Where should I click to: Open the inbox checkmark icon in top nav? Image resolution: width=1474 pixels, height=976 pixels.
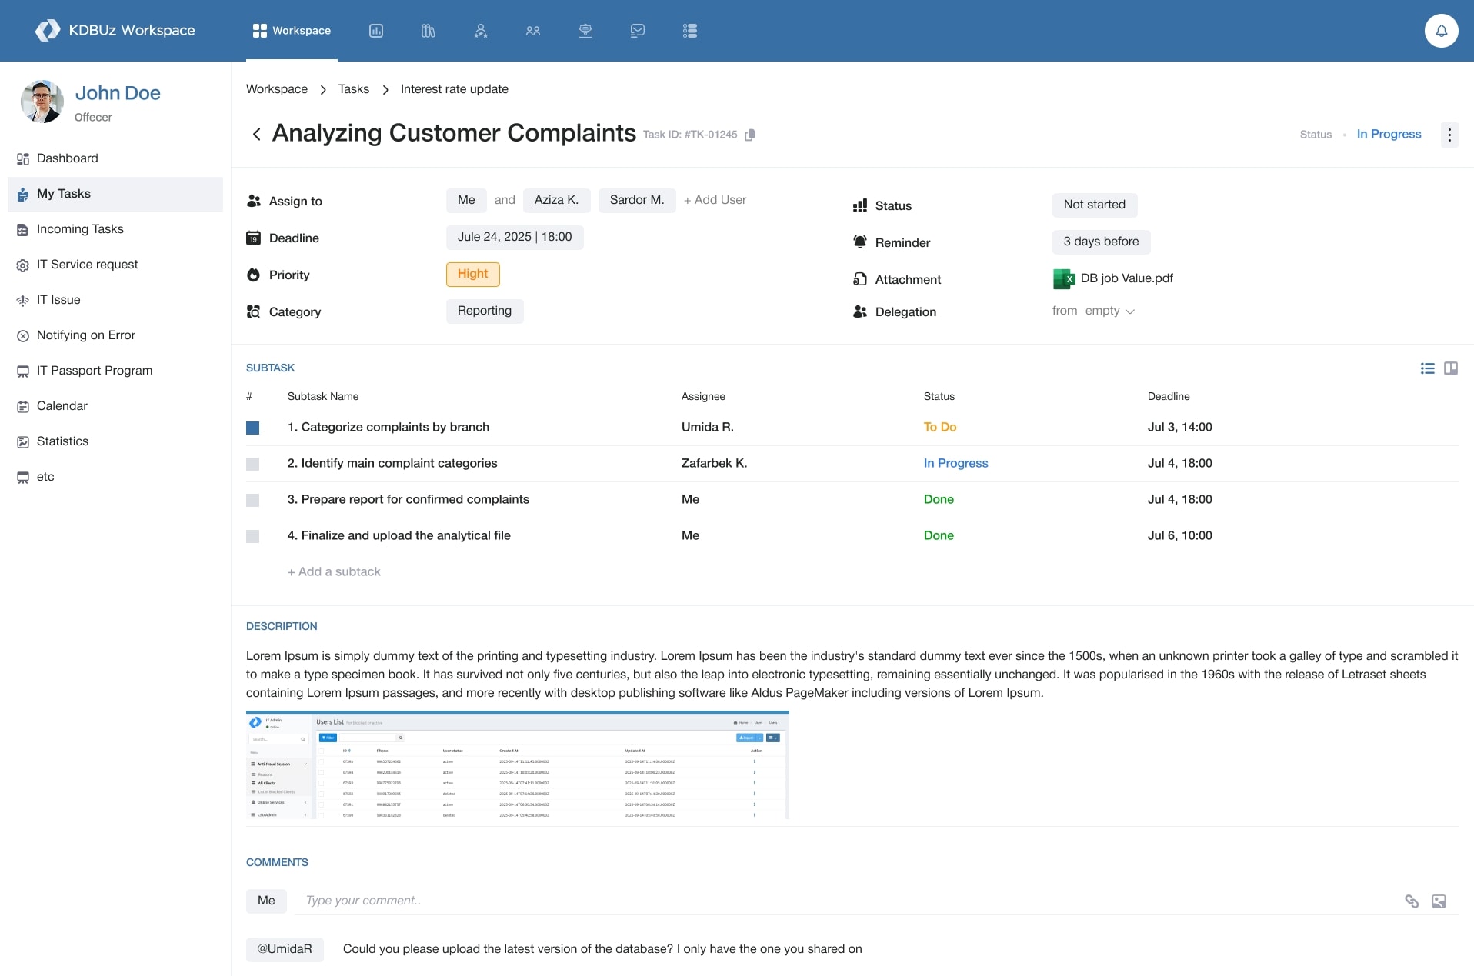[638, 31]
